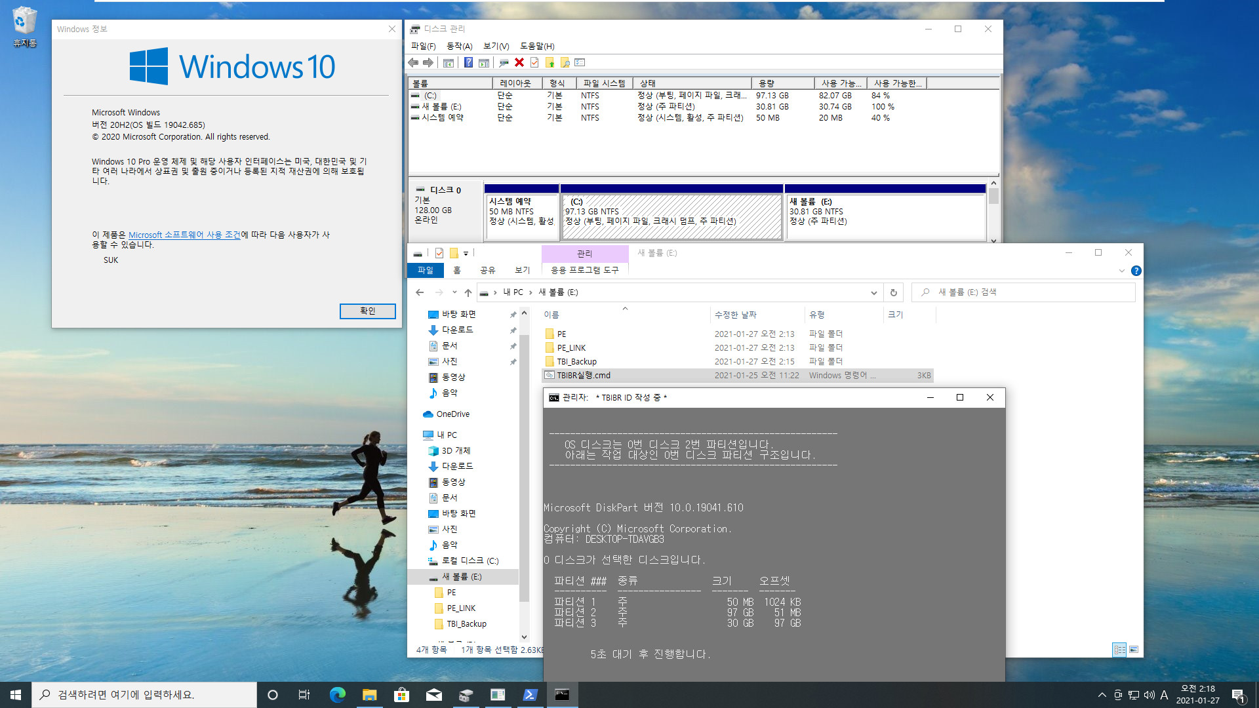Viewport: 1259px width, 708px height.
Task: Open 동작(A) menu in Disk Management
Action: pos(459,46)
